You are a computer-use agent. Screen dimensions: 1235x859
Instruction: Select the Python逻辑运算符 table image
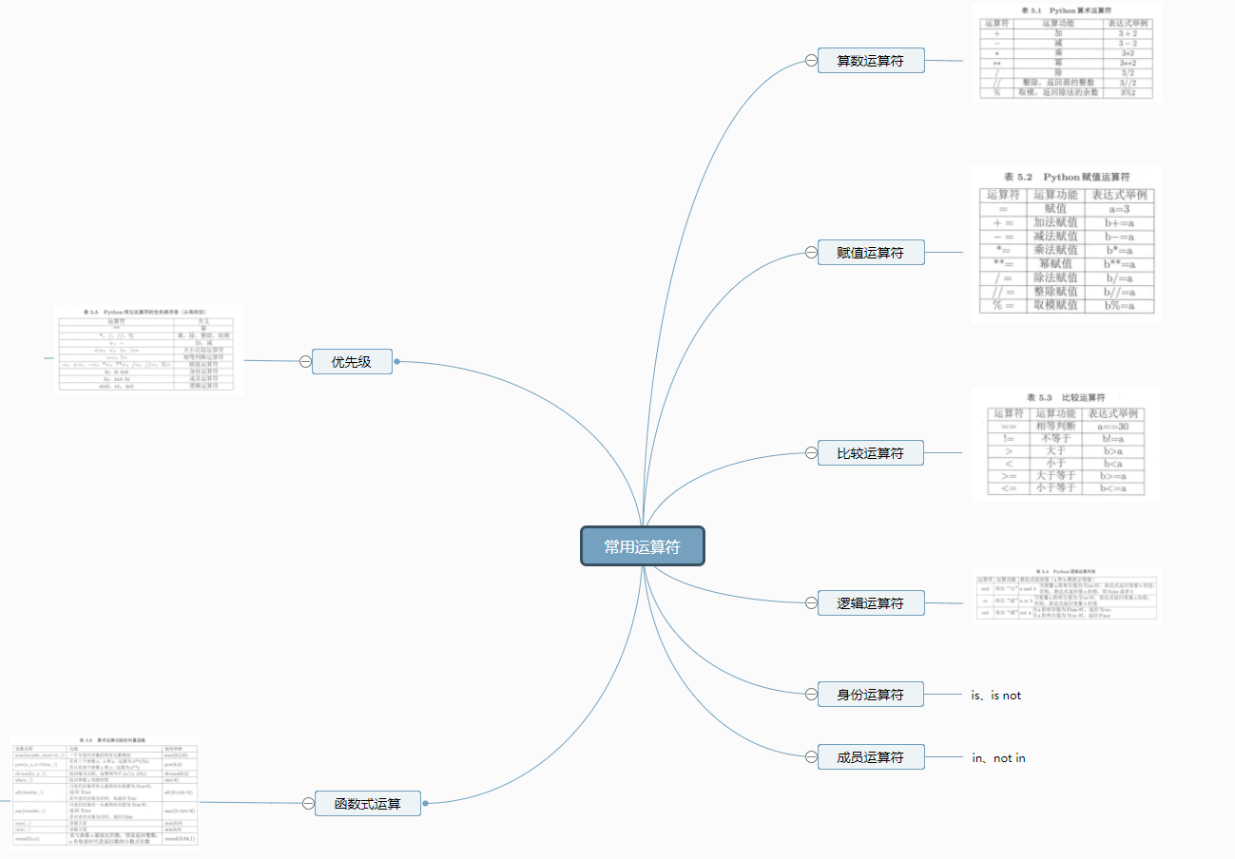click(1066, 594)
